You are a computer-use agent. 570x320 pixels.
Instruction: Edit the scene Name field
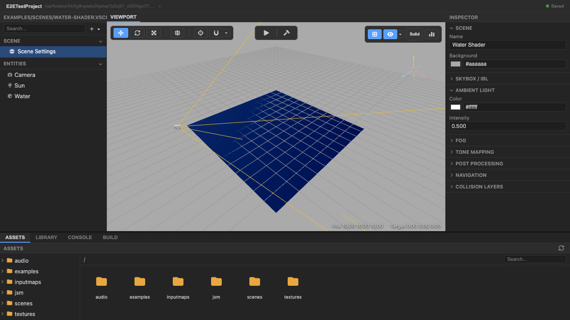(x=508, y=45)
